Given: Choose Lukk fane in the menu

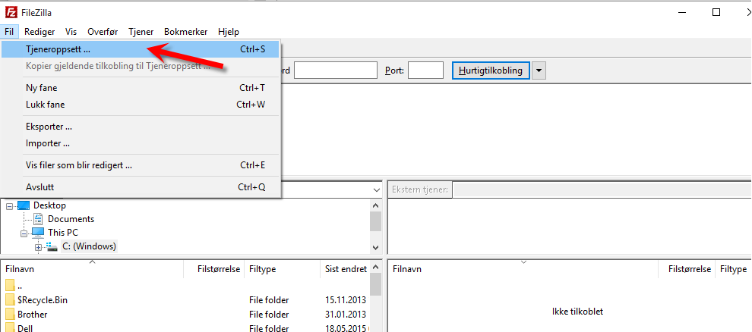Looking at the screenshot, I should pyautogui.click(x=141, y=105).
